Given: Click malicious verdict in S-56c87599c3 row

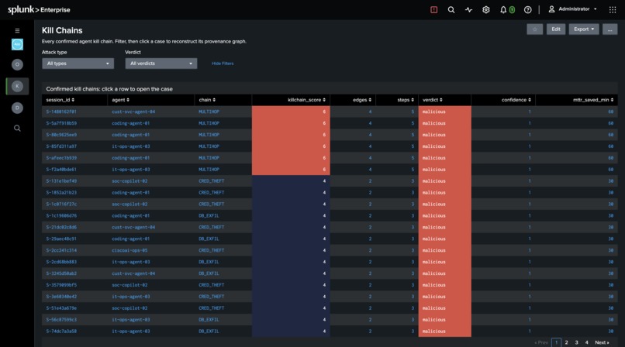Looking at the screenshot, I should point(444,320).
